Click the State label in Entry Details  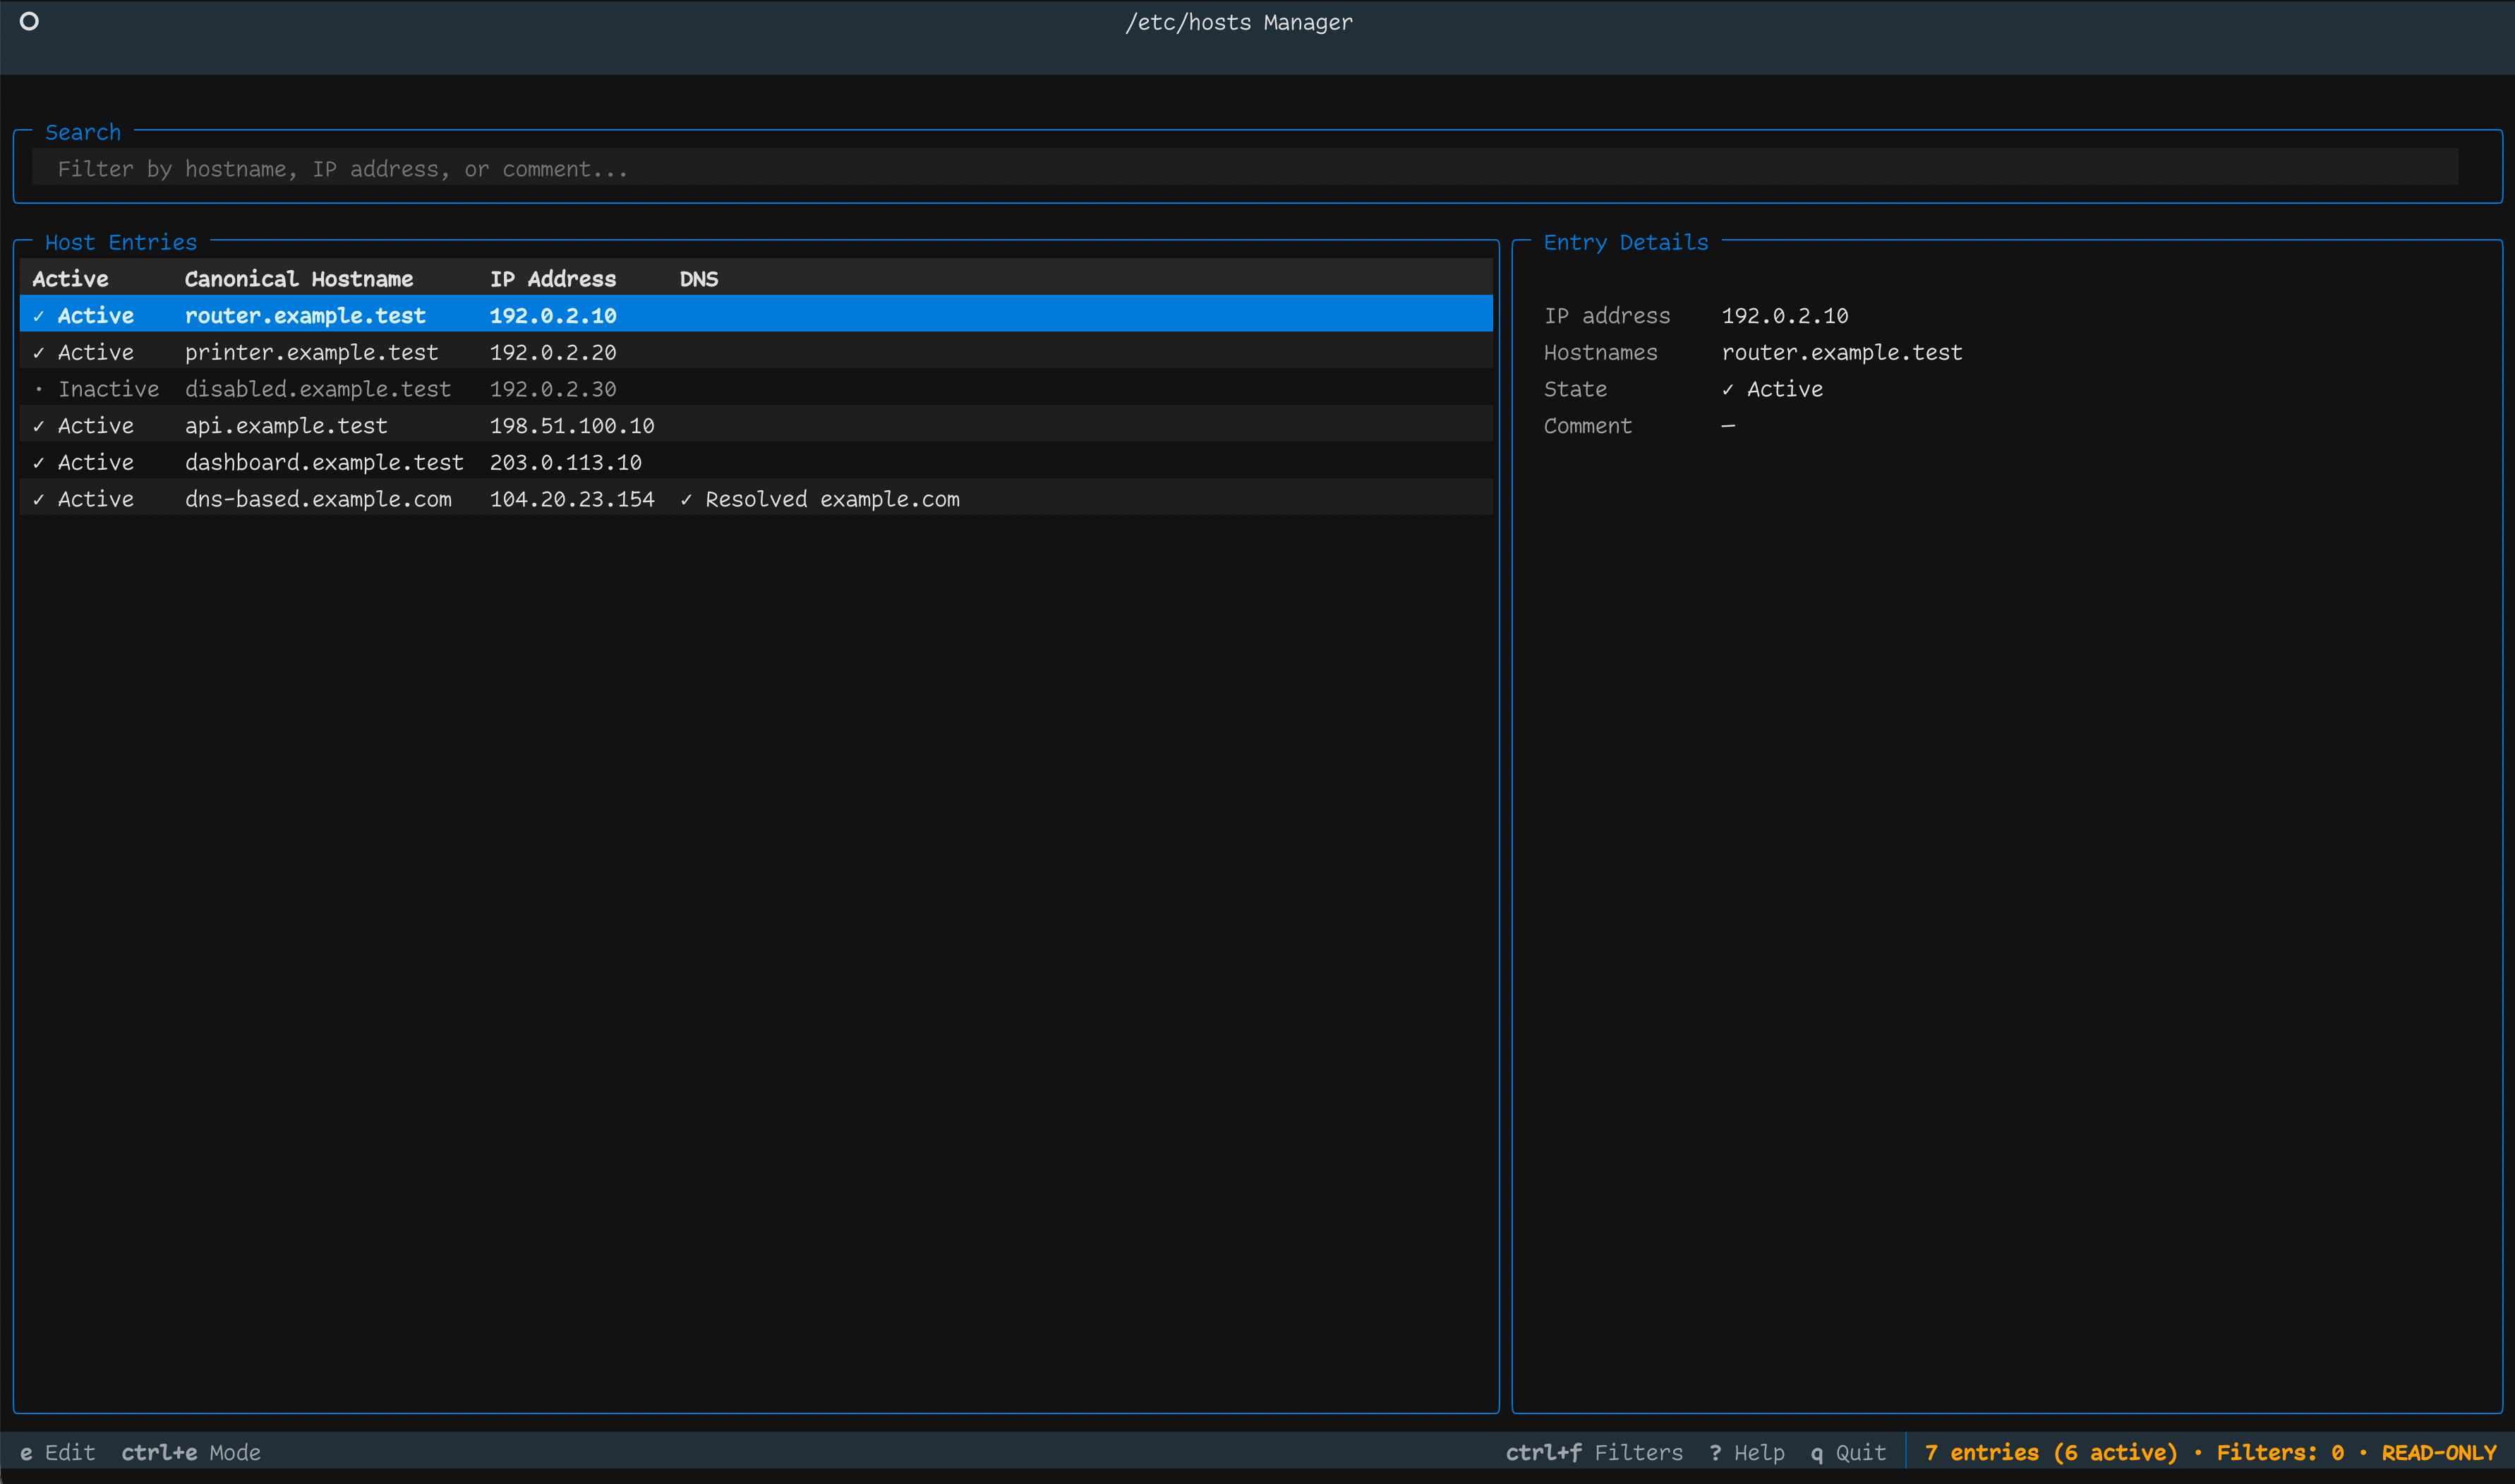point(1574,388)
